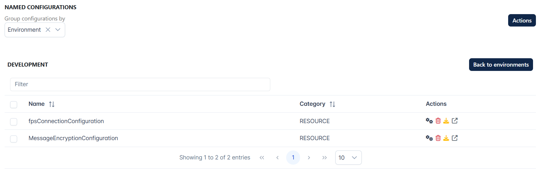Delete fpsConnectionConfiguration with red trash icon
This screenshot has width=542, height=175.
point(438,121)
